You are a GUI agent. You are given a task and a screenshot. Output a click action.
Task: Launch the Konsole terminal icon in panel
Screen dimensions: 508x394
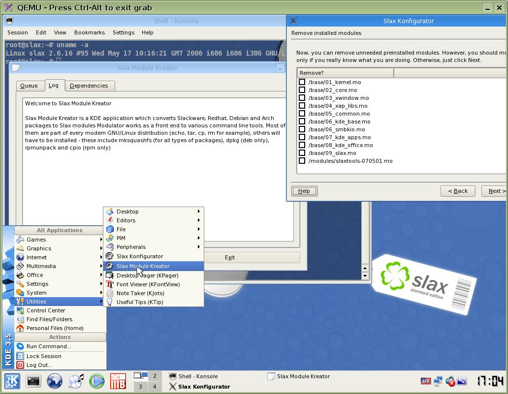click(33, 381)
